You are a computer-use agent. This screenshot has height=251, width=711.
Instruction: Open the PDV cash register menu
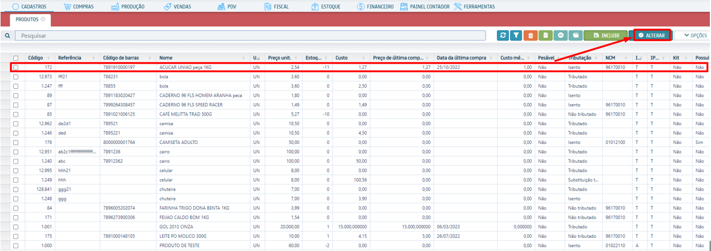(x=227, y=7)
